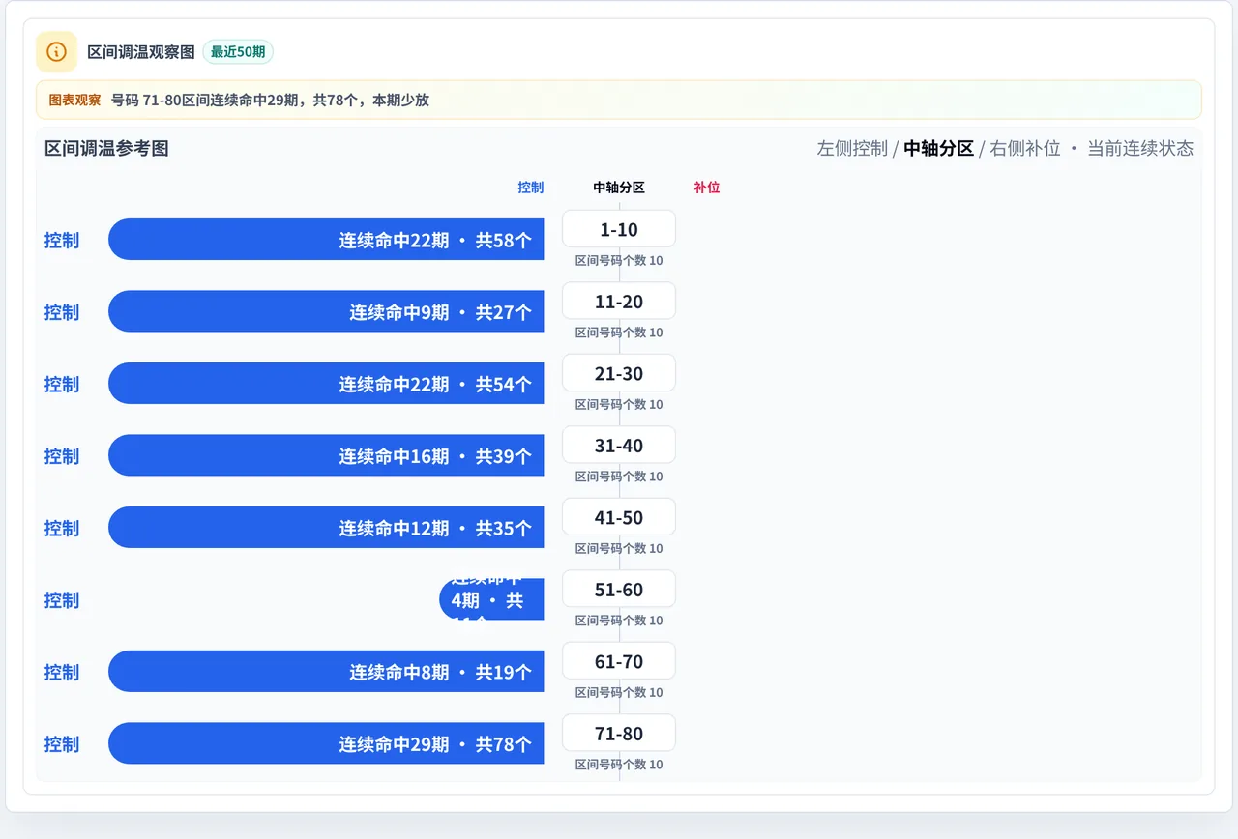Click 区间号码个数 10 under 31-40
The image size is (1238, 839).
point(619,477)
